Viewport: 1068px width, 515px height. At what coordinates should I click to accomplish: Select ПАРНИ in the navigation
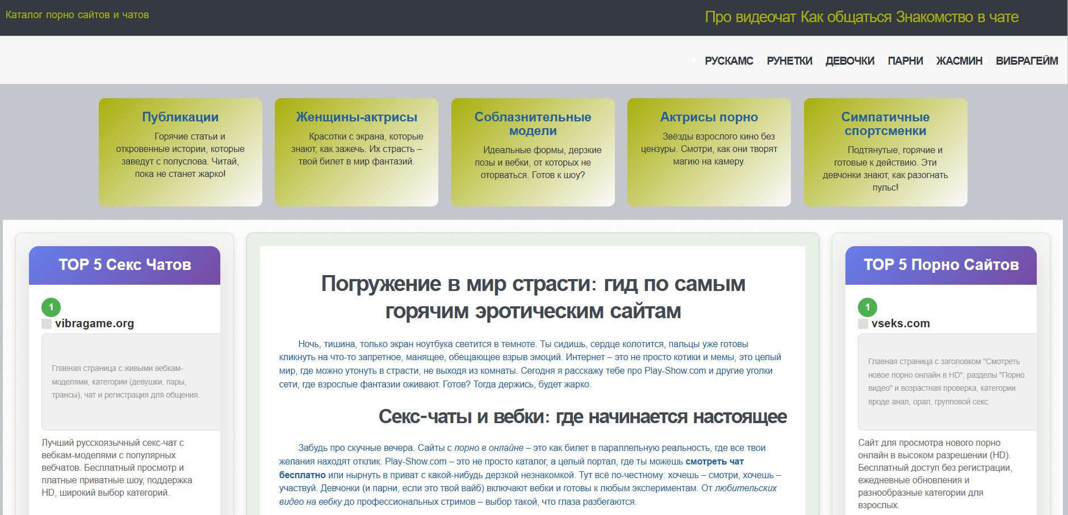[905, 61]
